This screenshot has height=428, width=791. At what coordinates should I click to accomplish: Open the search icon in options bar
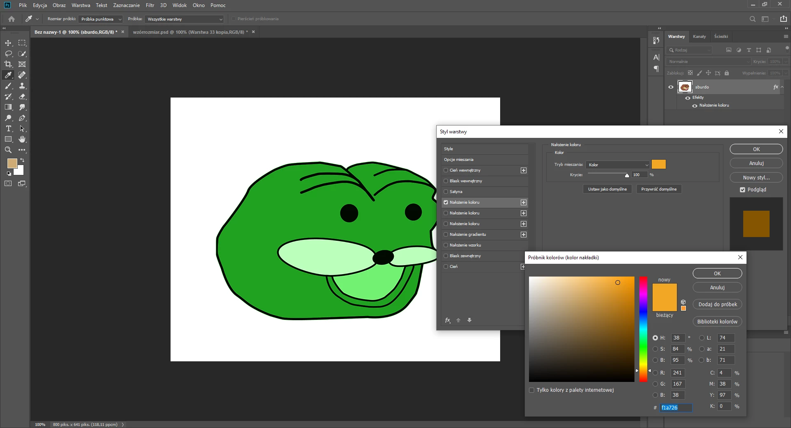(x=752, y=19)
